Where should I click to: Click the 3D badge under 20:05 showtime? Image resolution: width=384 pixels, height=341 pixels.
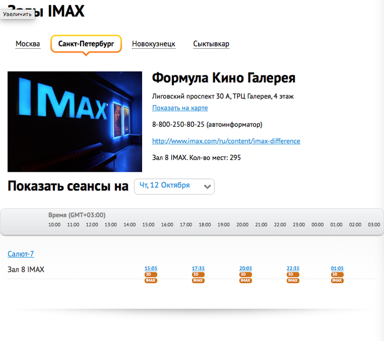point(245,274)
